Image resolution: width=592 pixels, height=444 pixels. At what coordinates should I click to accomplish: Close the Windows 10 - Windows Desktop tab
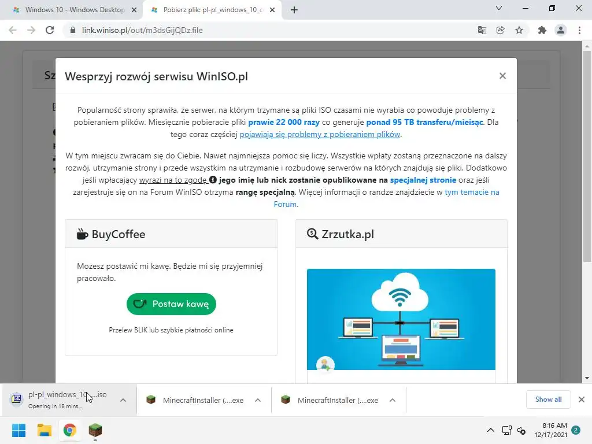[134, 10]
